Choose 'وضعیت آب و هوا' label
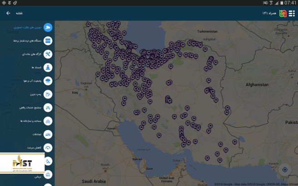298x186 pixels. tap(33, 81)
